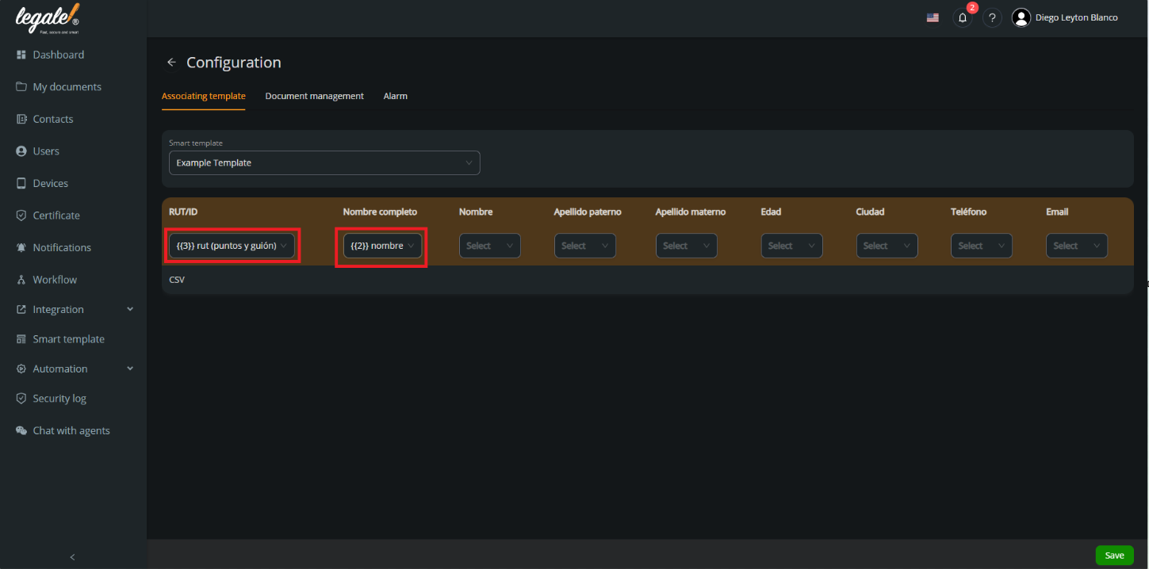1149x569 pixels.
Task: Open the help question mark icon
Action: point(991,17)
